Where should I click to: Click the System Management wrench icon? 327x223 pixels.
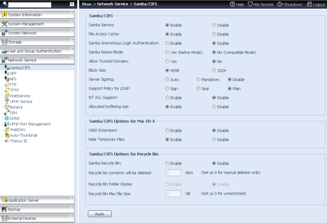click(4, 24)
